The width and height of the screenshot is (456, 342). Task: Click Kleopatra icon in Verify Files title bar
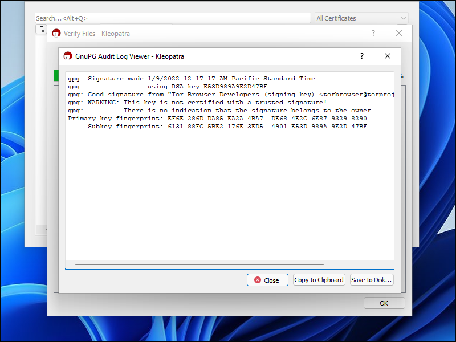tap(56, 34)
